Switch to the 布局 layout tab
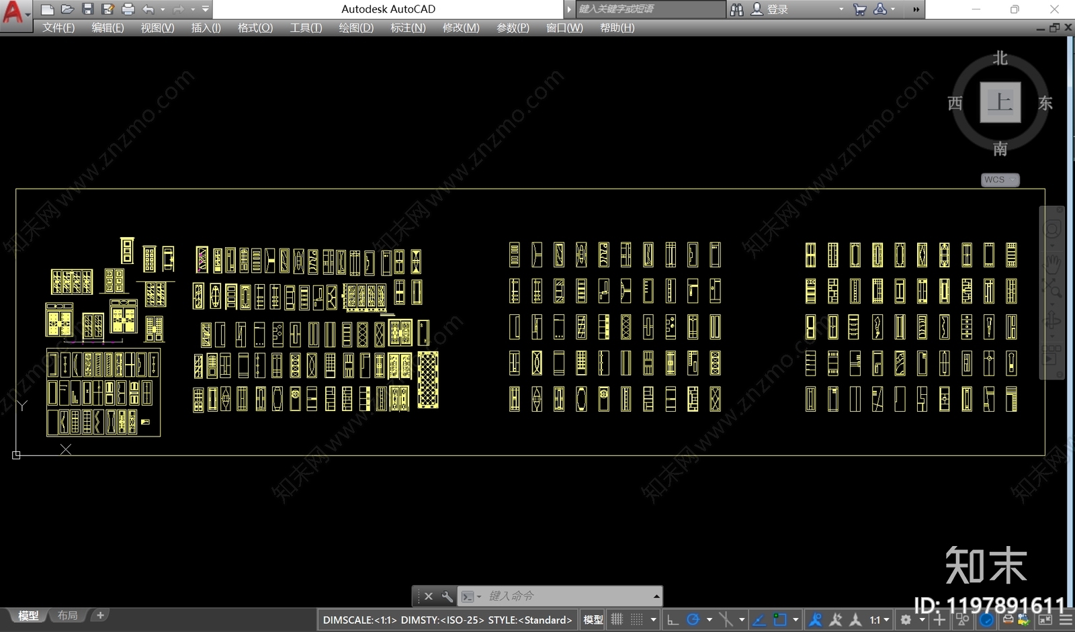1075x632 pixels. click(67, 615)
